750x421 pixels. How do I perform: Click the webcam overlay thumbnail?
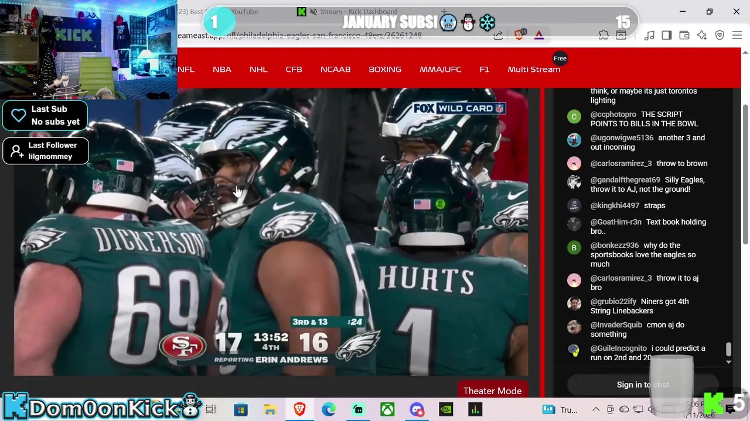tap(88, 49)
